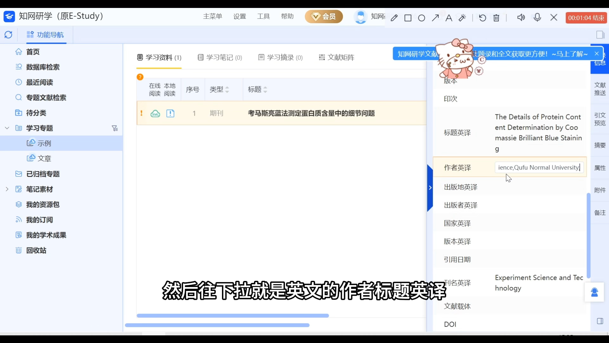Screen dimensions: 609x343
Task: Toggle the microphone recording icon
Action: 537,17
